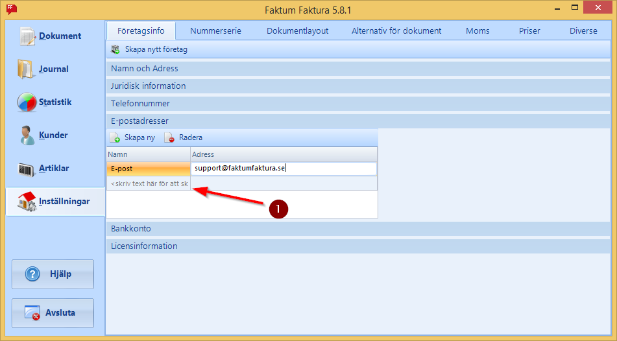Open the Dokumentlayout tab
The image size is (617, 341).
[298, 30]
